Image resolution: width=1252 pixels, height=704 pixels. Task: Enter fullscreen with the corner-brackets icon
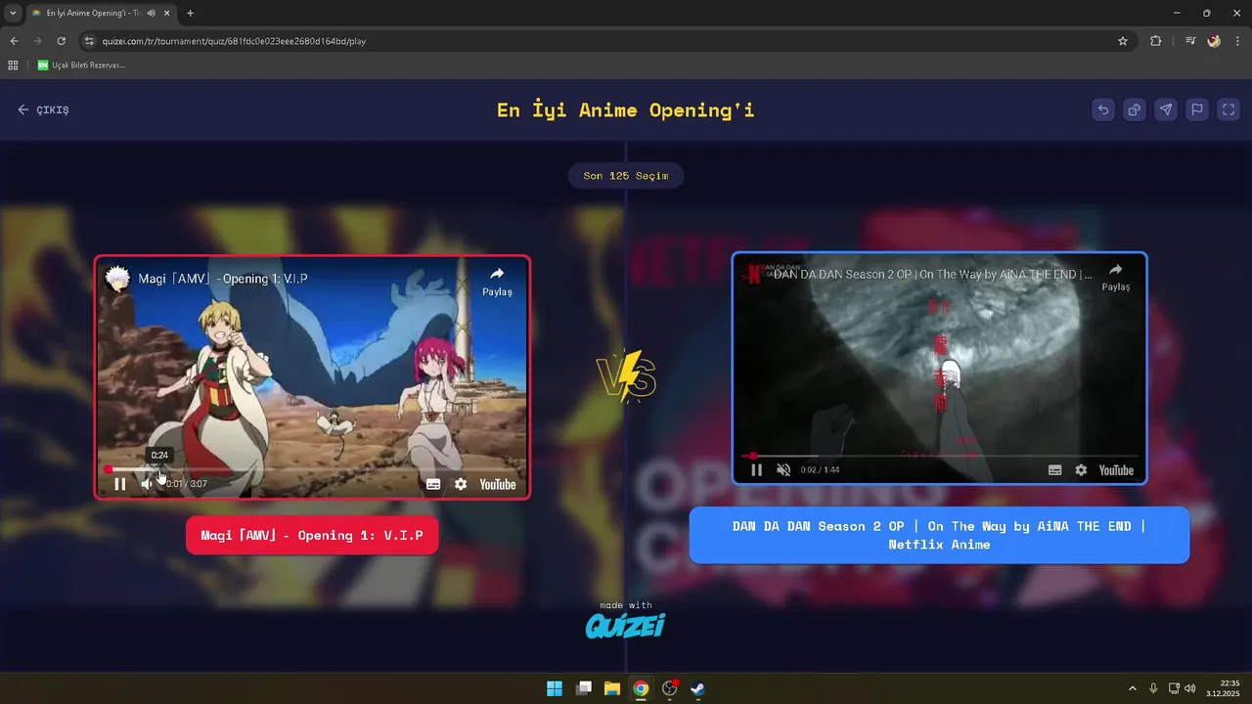point(1229,110)
